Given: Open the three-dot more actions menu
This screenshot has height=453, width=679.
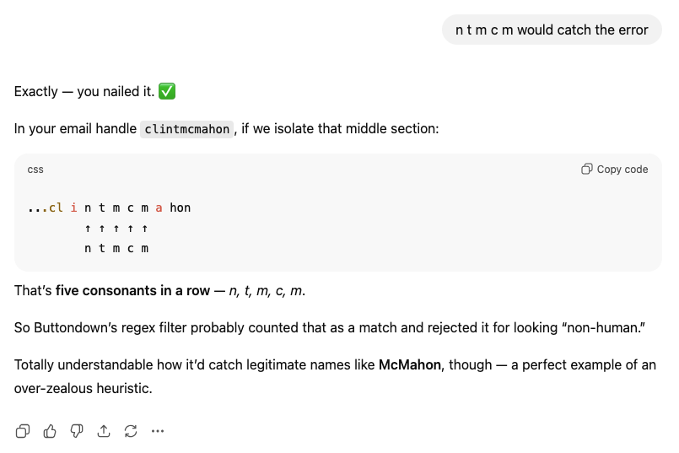Looking at the screenshot, I should click(158, 431).
